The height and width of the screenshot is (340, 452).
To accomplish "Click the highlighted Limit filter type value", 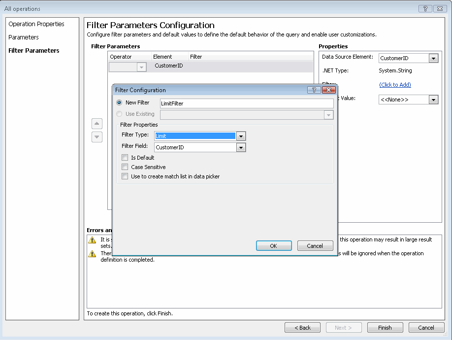I will tap(195, 136).
